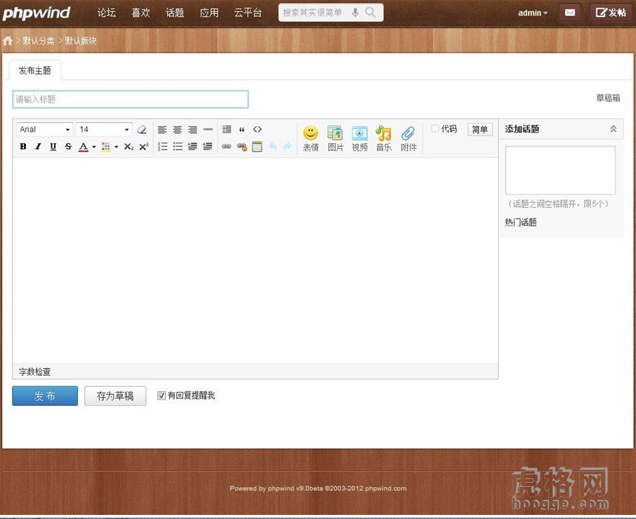Go to home via house icon
Image resolution: width=636 pixels, height=519 pixels.
click(x=8, y=40)
